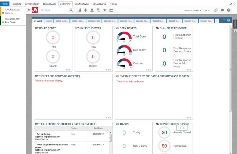Click the tasks list vertical scrollbar
This screenshot has width=237, height=154.
(x=110, y=138)
